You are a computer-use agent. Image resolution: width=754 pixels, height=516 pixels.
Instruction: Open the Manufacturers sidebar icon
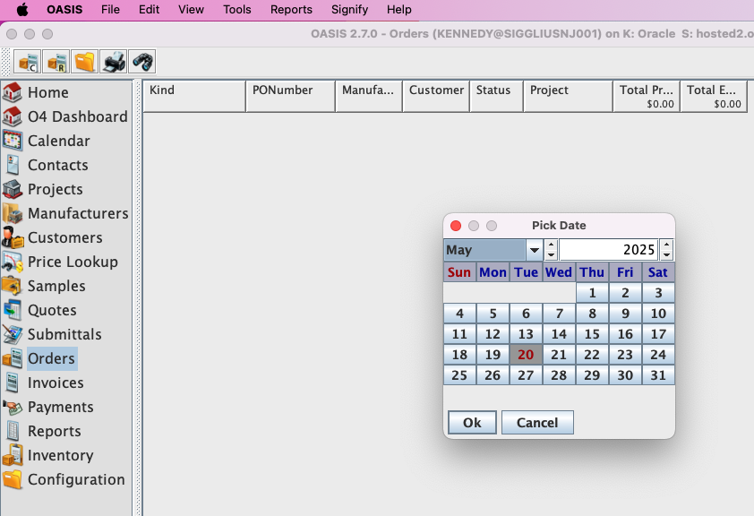click(12, 213)
